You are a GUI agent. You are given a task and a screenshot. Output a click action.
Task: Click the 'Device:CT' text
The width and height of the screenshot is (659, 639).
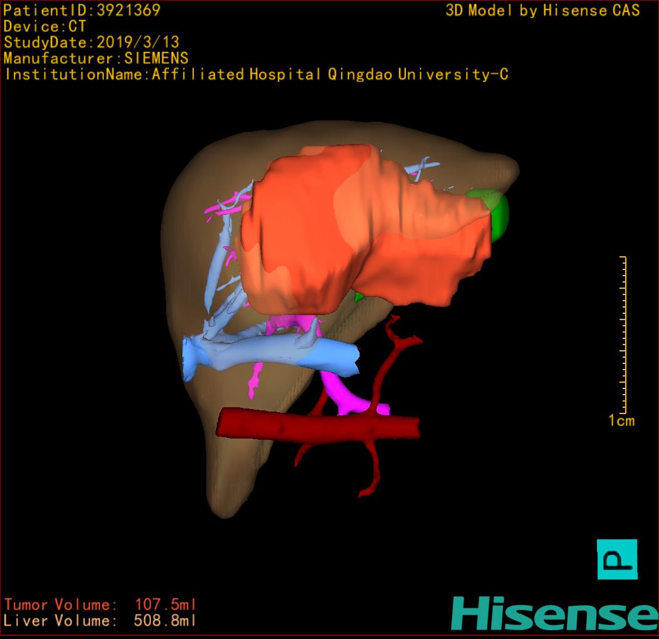point(44,26)
